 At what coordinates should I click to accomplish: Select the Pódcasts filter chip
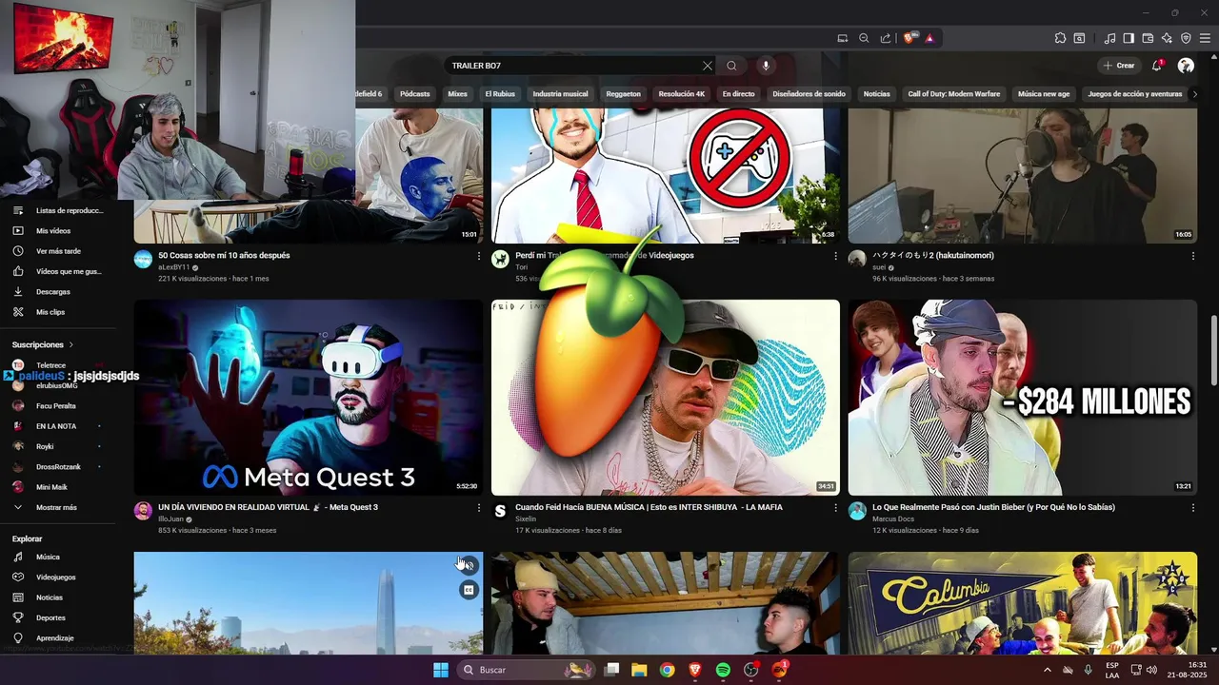[x=415, y=94]
